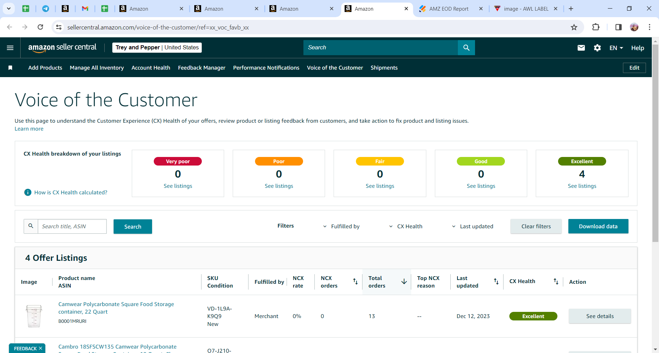Click the info icon beside CX Health calculated

coord(28,192)
